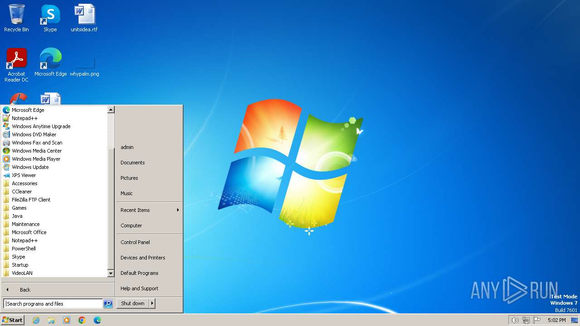Expand the Accessories folder
The height and width of the screenshot is (326, 580).
click(x=24, y=183)
